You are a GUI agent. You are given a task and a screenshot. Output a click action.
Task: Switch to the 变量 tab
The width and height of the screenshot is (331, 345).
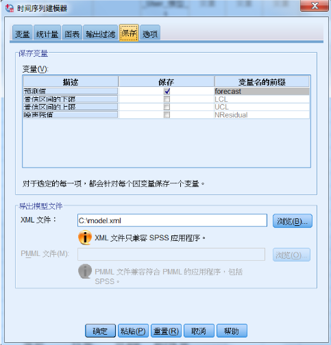coord(23,34)
